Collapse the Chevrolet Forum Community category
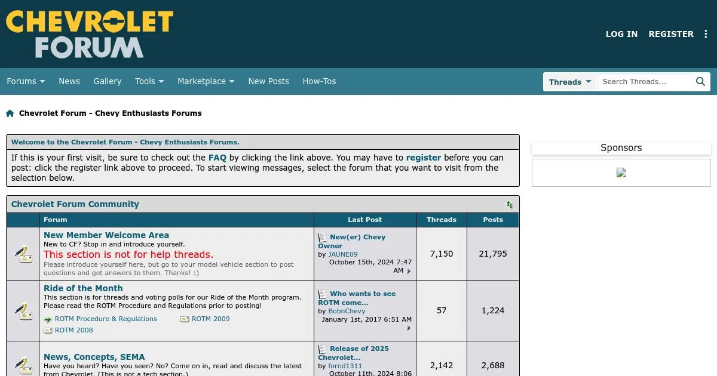This screenshot has height=376, width=717. tap(510, 205)
